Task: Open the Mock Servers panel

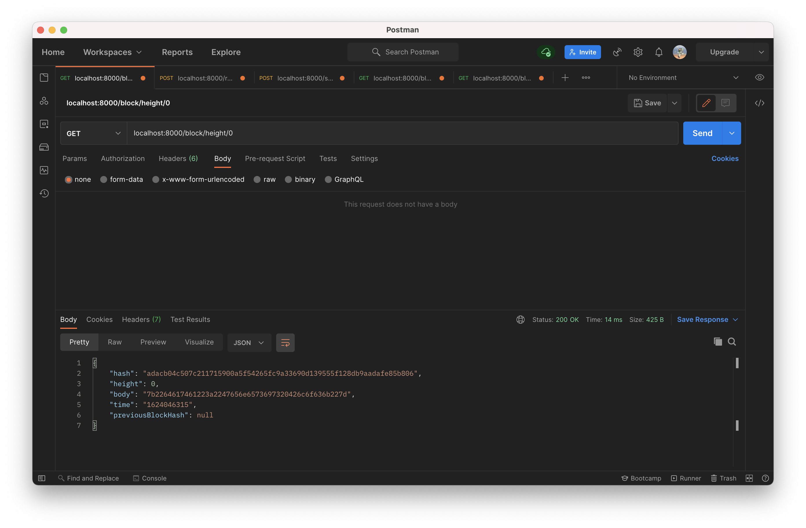Action: click(x=44, y=147)
